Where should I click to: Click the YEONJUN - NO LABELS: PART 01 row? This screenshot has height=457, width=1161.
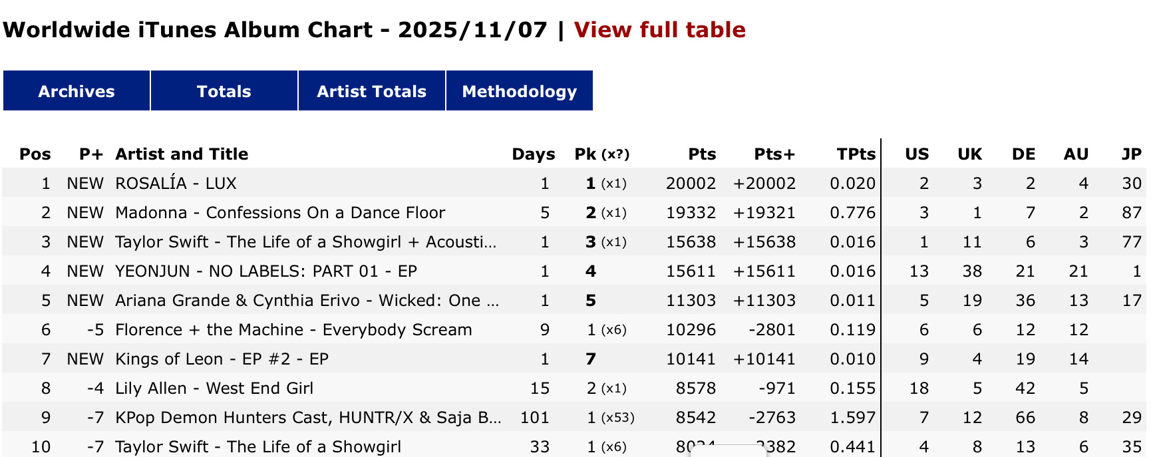click(x=266, y=271)
